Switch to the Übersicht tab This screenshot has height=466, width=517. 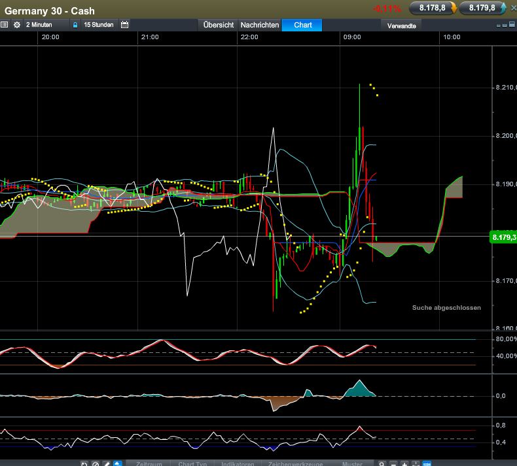(x=219, y=25)
